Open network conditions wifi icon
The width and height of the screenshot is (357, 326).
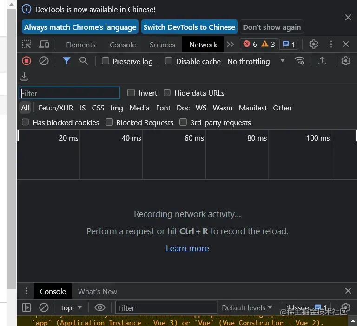click(x=299, y=61)
